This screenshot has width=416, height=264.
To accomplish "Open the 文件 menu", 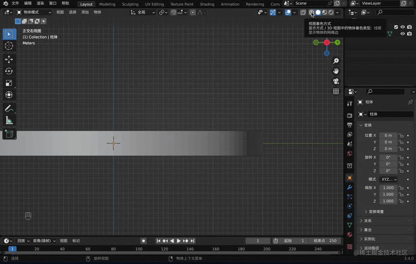I will coord(15,3).
